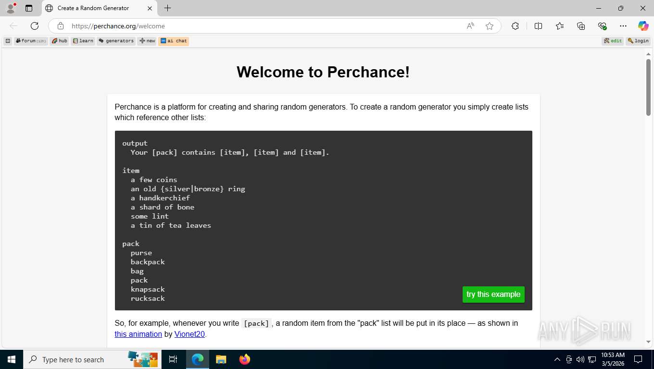Screen dimensions: 654x369
Task: Click the 'a handkerchief' code line
Action: pyautogui.click(x=160, y=198)
